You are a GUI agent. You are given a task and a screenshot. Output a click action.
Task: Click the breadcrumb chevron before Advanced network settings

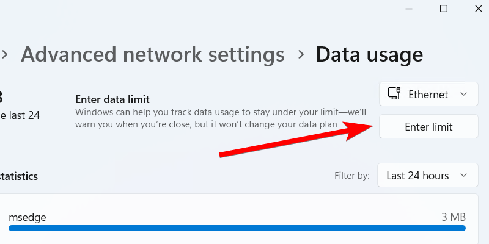[5, 54]
